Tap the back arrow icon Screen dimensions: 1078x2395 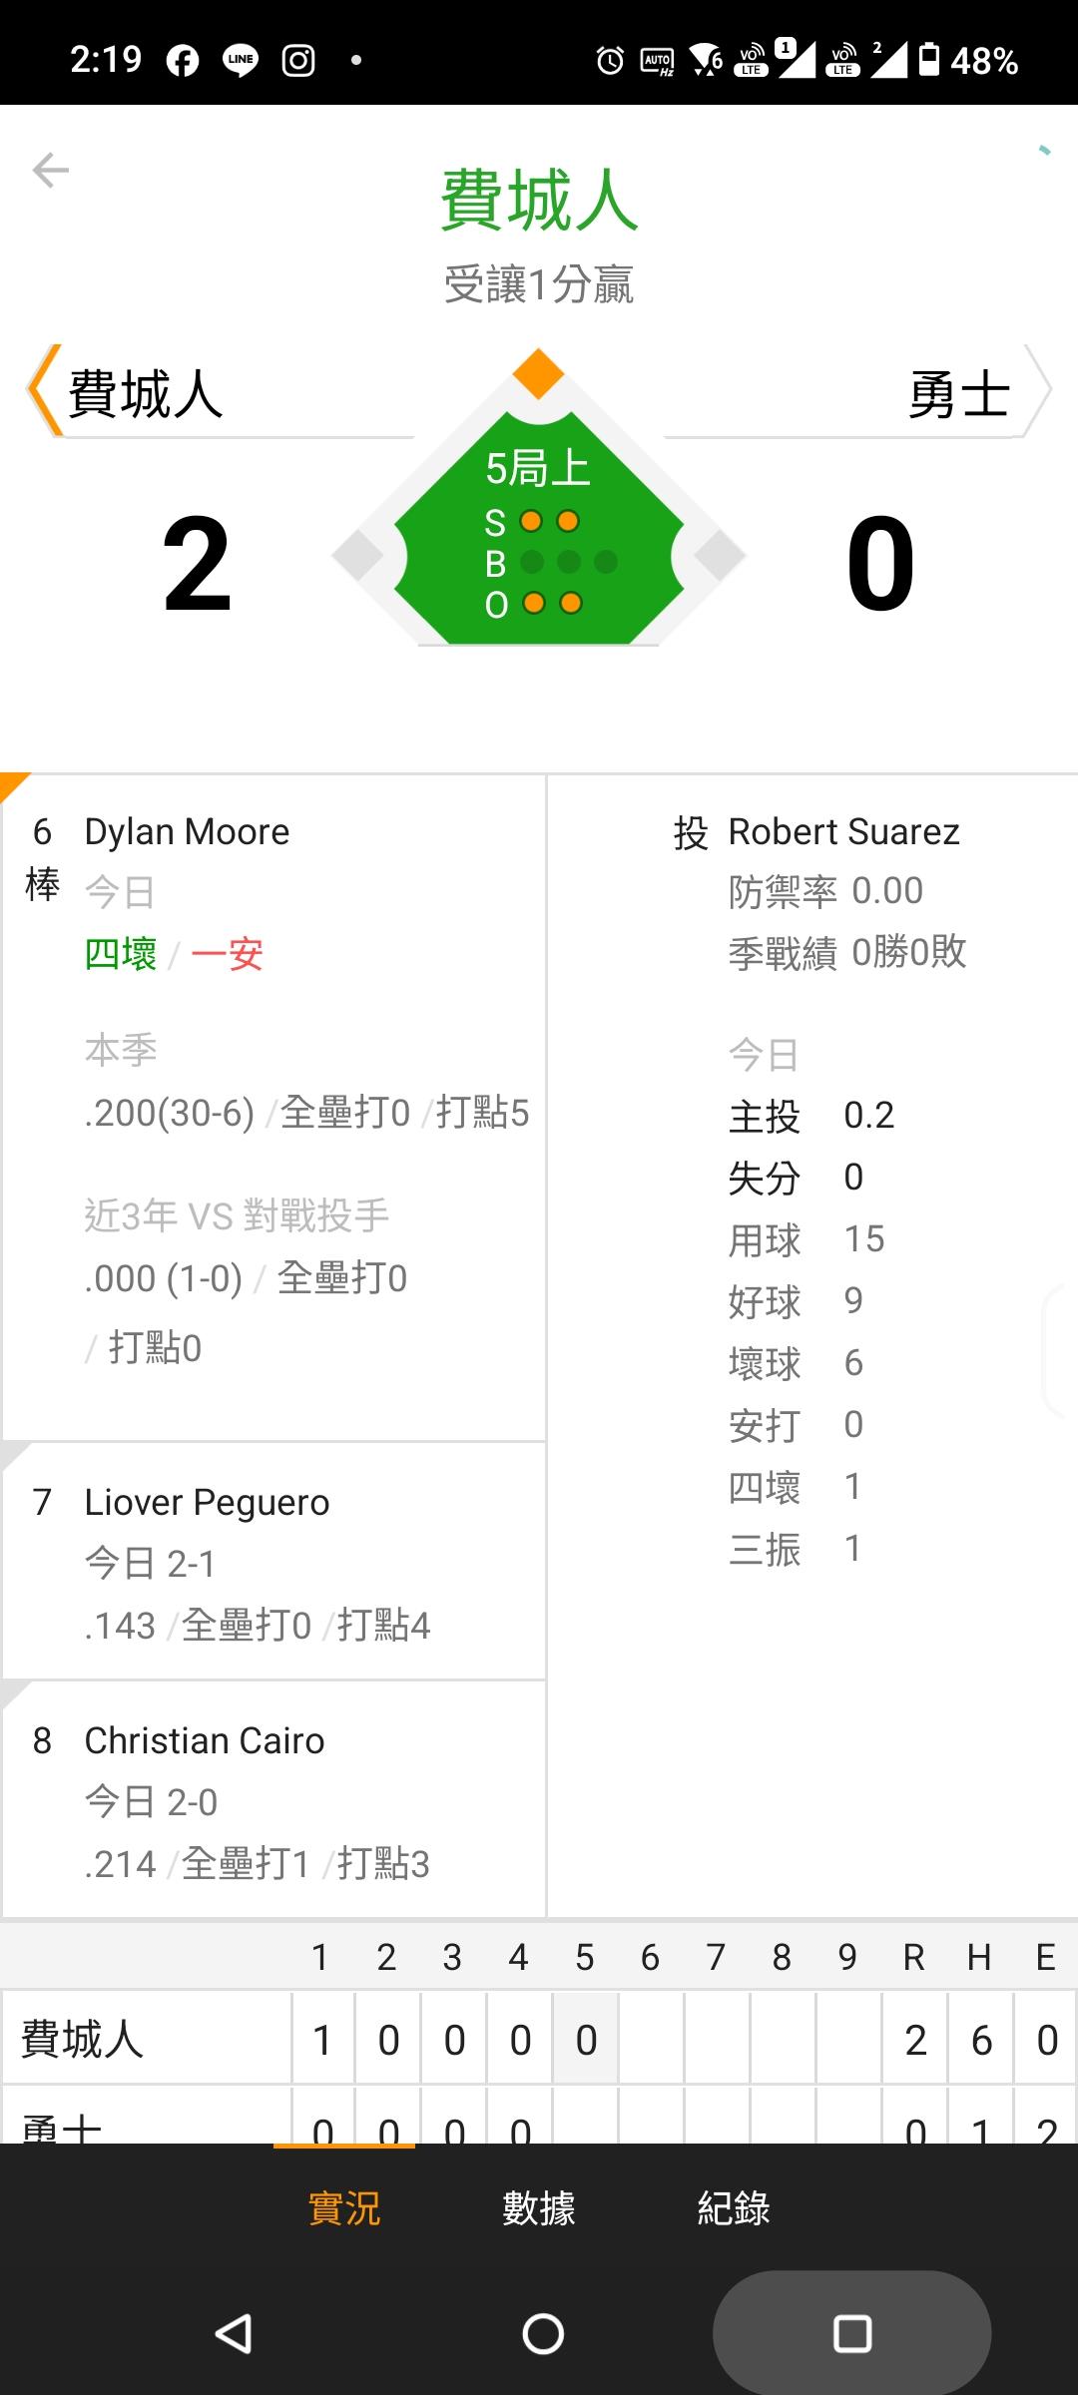click(x=50, y=171)
